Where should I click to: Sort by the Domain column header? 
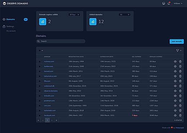(47, 57)
